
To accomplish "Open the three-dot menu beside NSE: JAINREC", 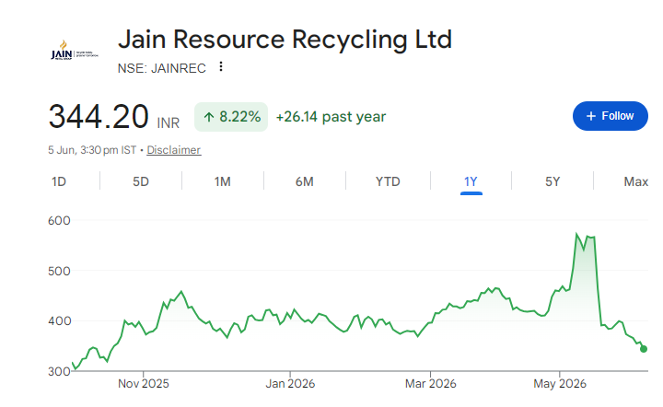I will [221, 67].
